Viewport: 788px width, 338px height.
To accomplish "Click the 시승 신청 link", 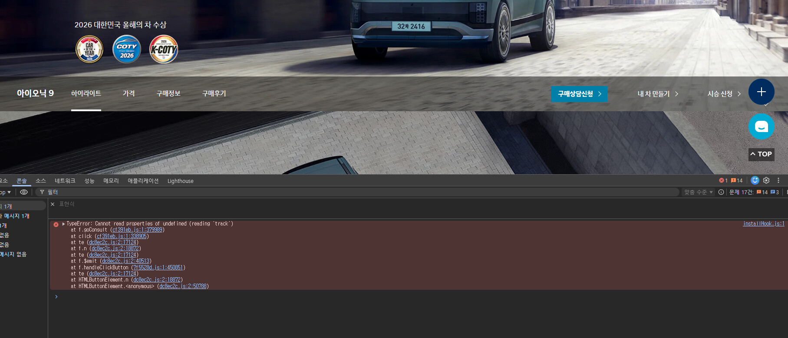I will point(724,94).
